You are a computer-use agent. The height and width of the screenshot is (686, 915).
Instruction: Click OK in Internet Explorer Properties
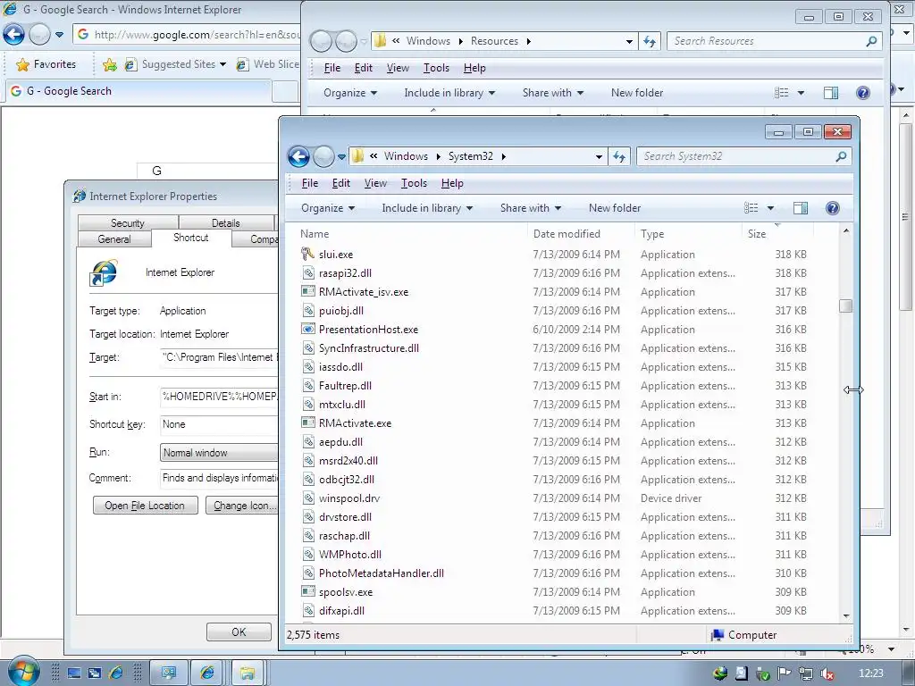pyautogui.click(x=239, y=632)
